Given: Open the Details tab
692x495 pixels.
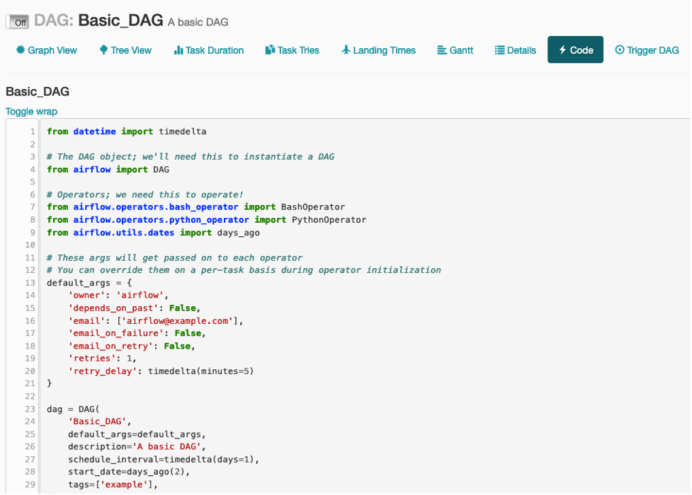Looking at the screenshot, I should (x=515, y=50).
